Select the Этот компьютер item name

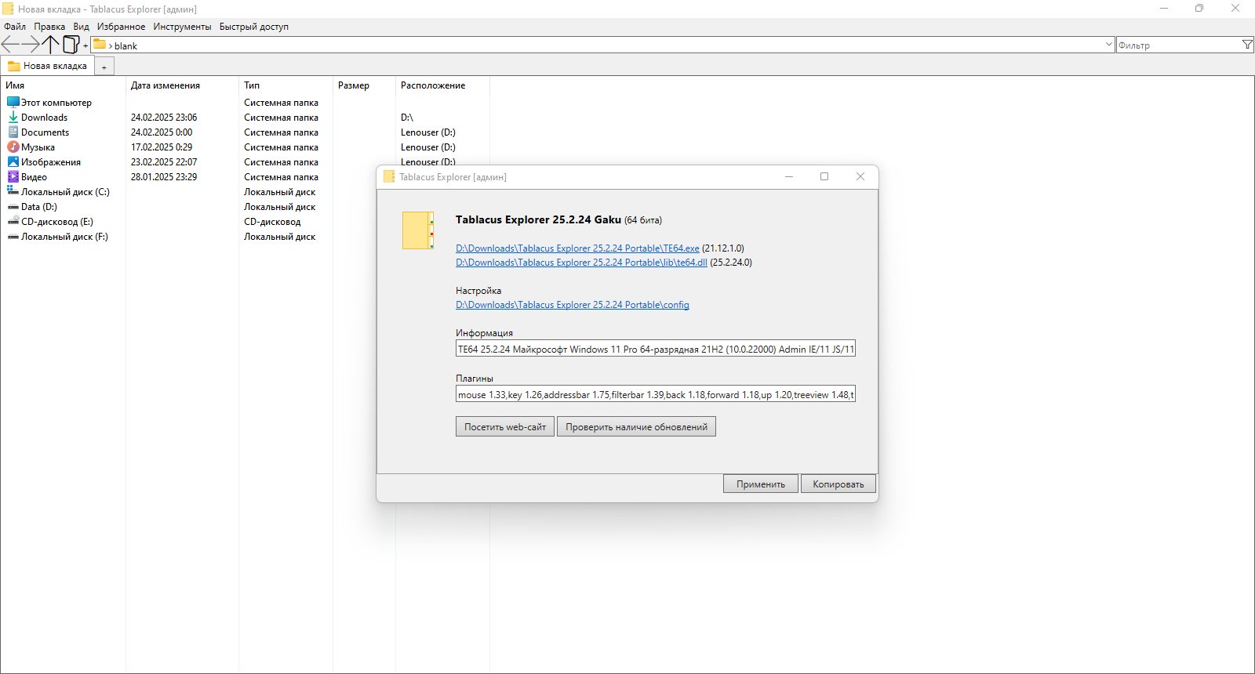(56, 103)
